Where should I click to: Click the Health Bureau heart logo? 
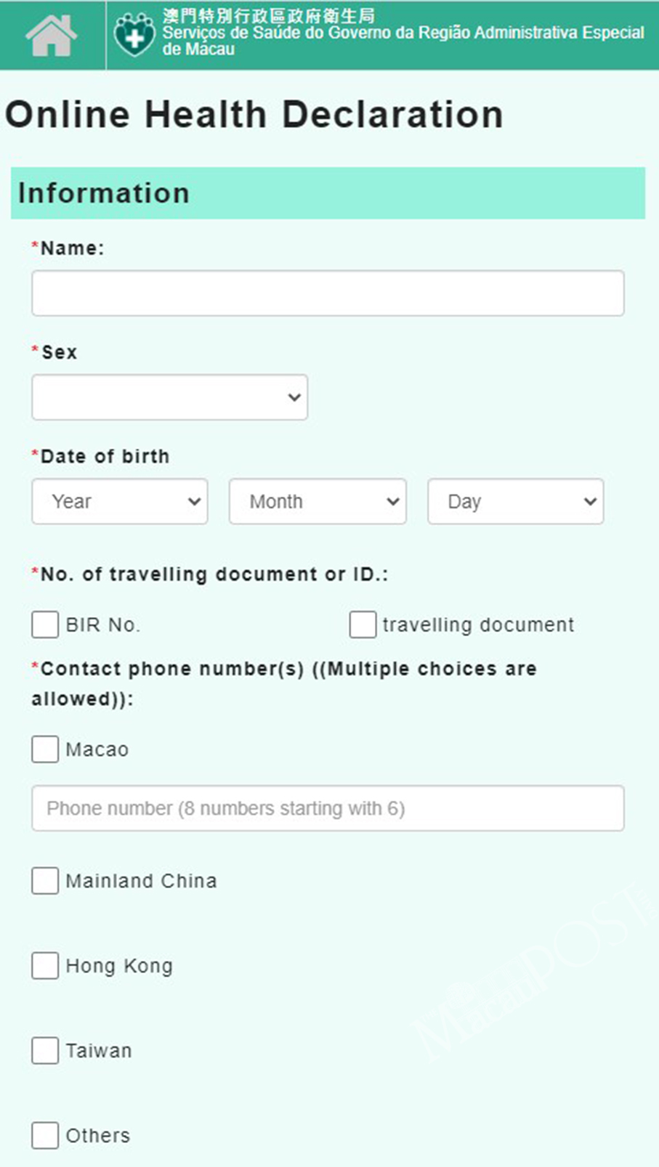134,34
